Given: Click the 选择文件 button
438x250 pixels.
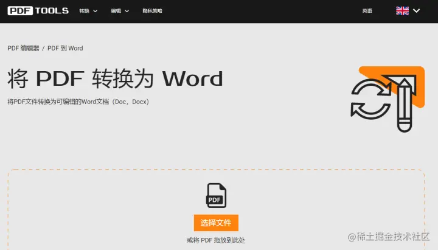Looking at the screenshot, I should 216,223.
